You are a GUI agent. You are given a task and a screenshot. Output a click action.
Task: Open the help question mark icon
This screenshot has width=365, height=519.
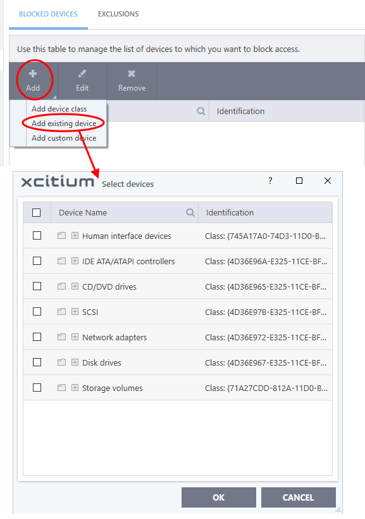[271, 181]
